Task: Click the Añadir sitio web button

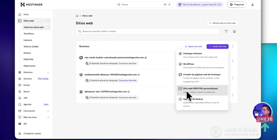Action: [x=217, y=47]
